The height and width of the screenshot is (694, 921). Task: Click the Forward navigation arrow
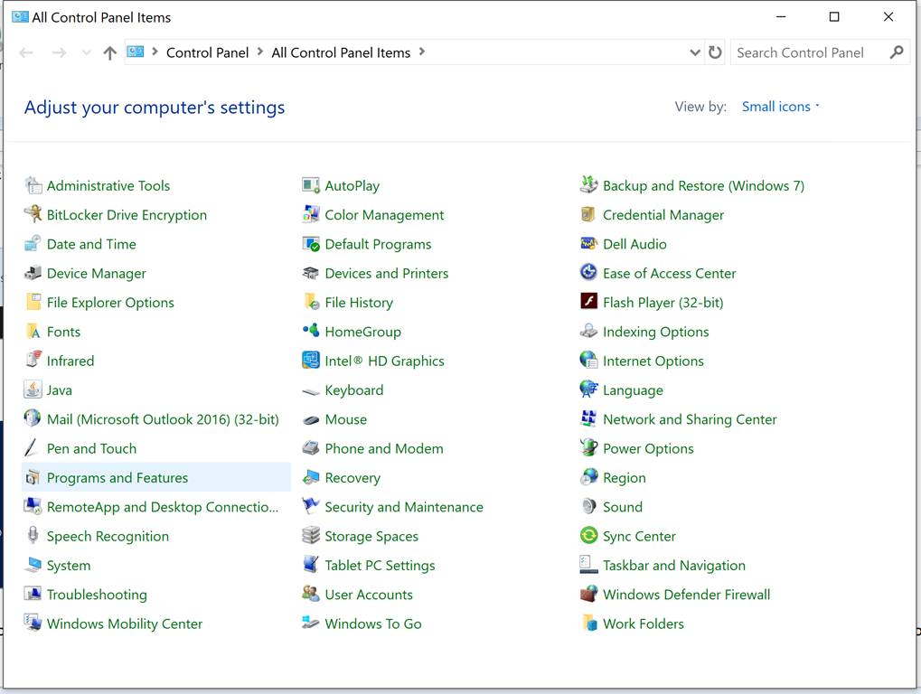pyautogui.click(x=59, y=52)
